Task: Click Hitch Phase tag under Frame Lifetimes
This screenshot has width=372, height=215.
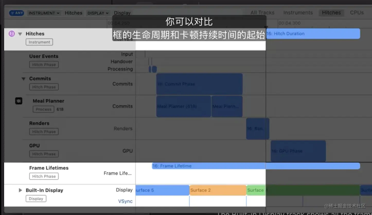Action: tap(44, 176)
